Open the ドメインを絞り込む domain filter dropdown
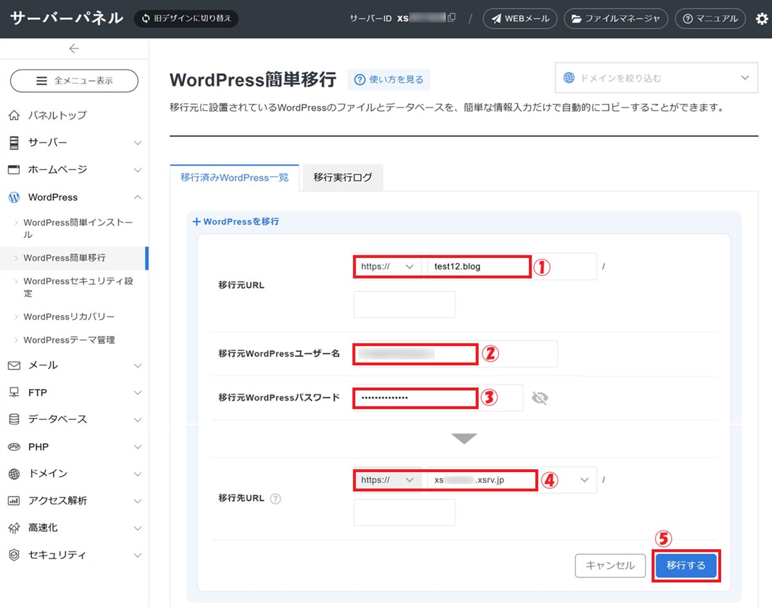Viewport: 772px width, 607px height. point(656,78)
